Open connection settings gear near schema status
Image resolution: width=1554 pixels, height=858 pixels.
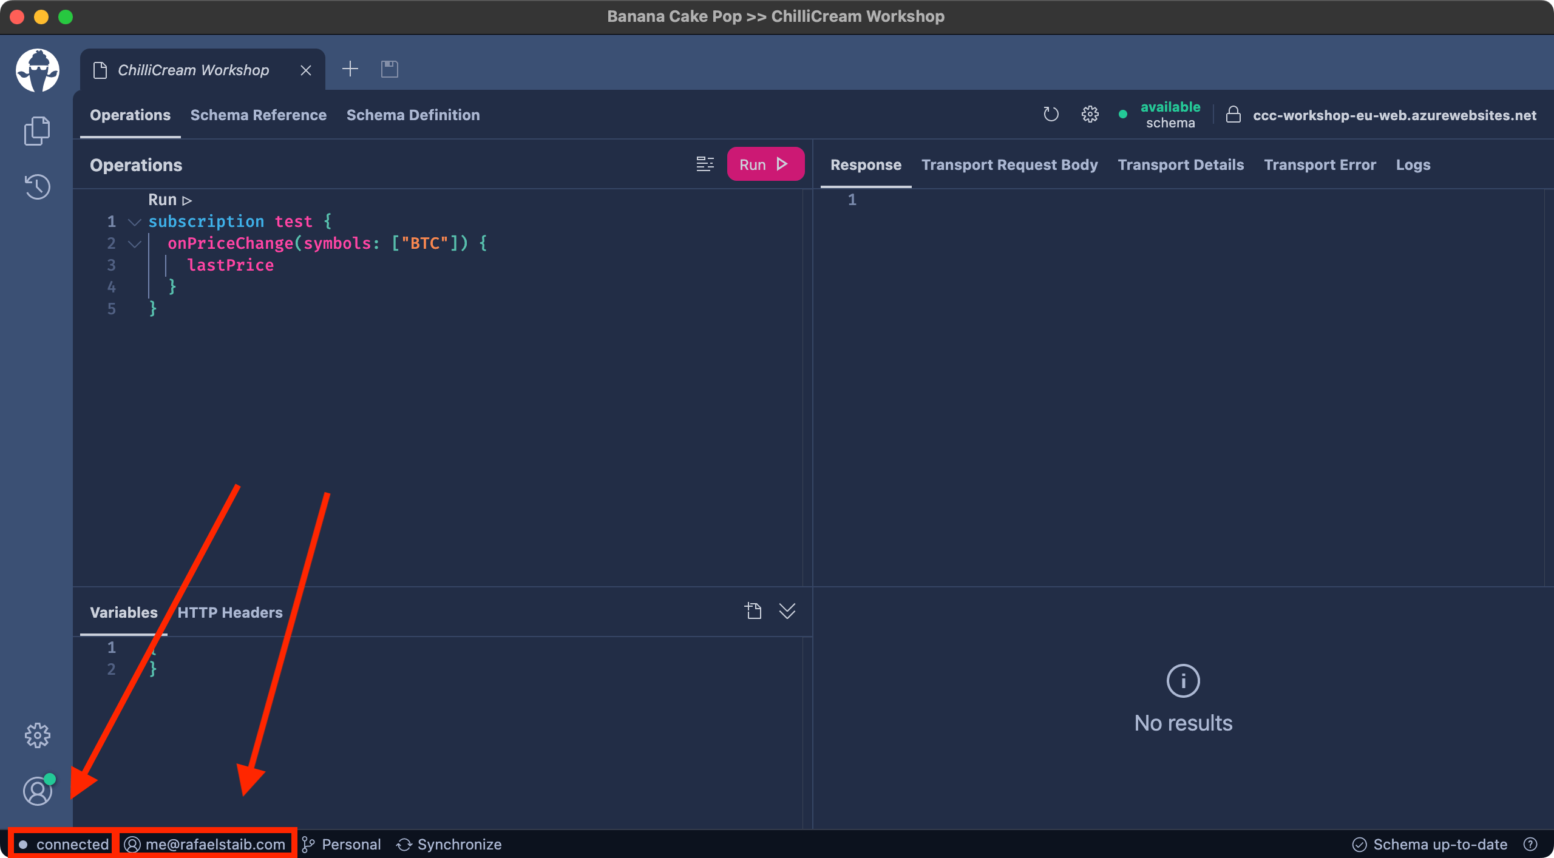(1090, 114)
